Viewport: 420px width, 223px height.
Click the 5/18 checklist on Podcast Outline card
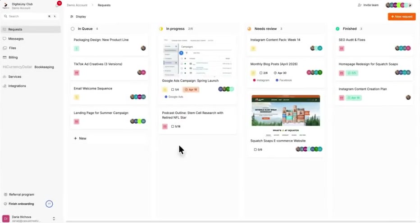[x=176, y=126]
